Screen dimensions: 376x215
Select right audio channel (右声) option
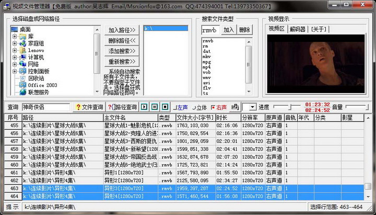[219, 107]
